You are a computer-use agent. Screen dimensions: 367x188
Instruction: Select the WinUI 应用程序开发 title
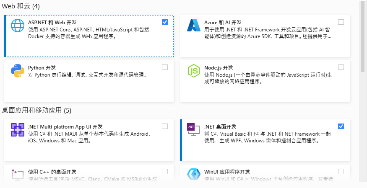(227, 172)
